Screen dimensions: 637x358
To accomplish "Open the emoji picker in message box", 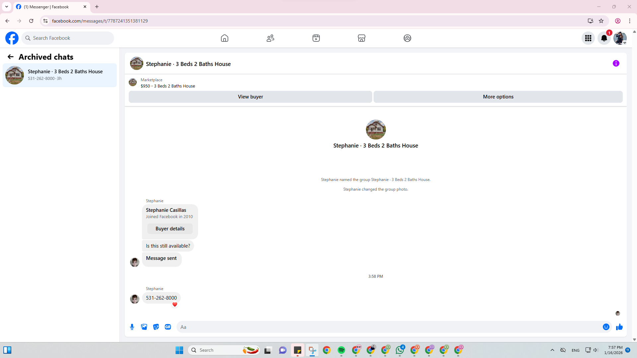I will point(606,327).
